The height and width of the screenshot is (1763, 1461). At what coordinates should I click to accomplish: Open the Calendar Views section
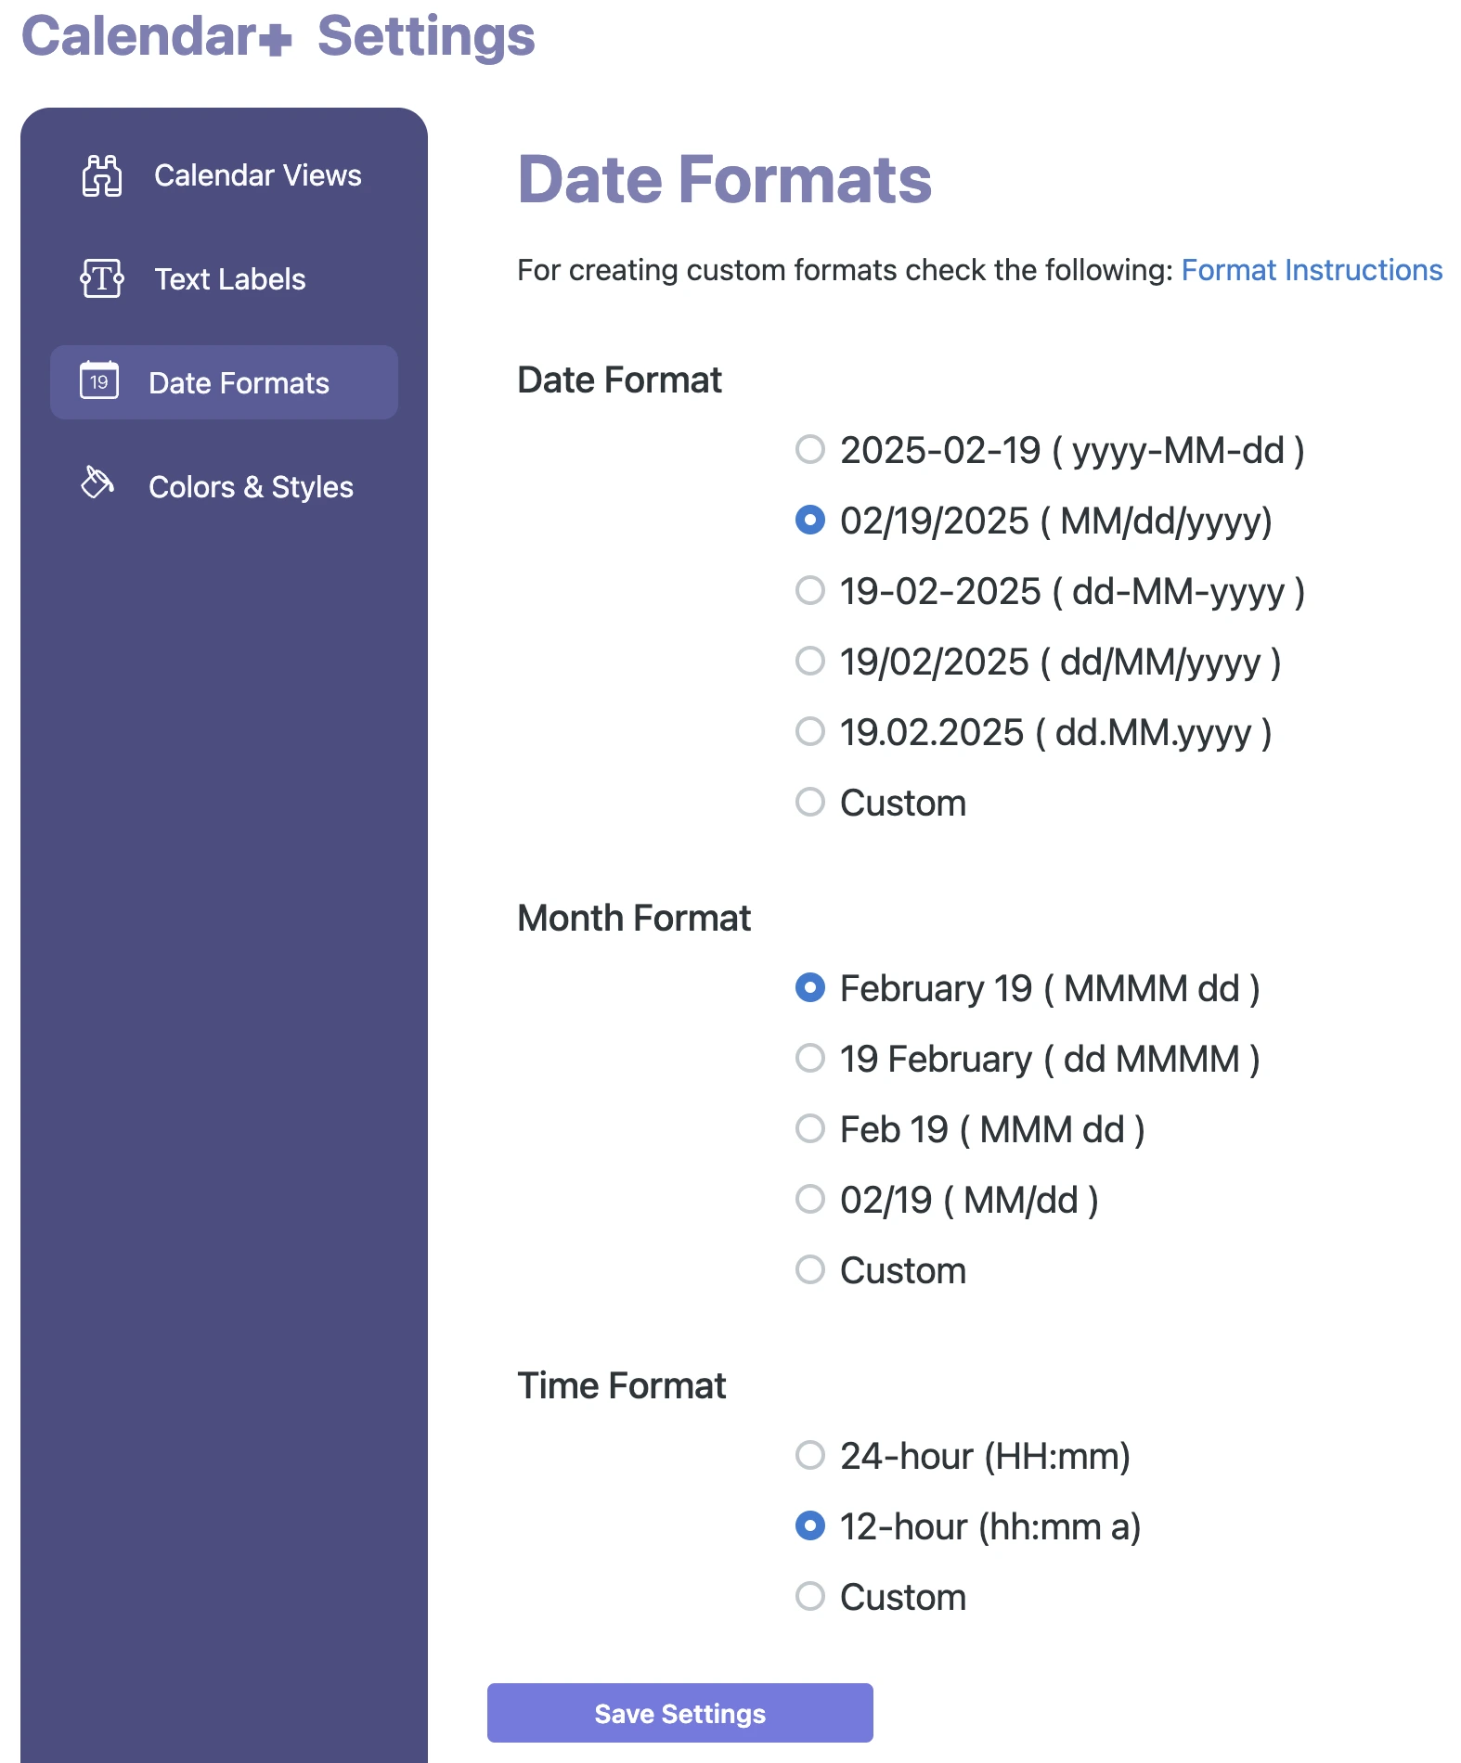tap(258, 175)
